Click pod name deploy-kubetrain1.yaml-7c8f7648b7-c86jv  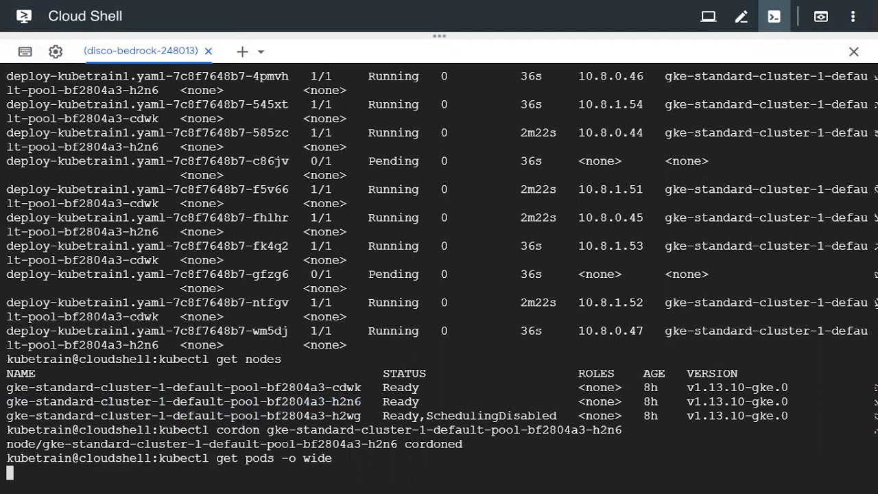point(147,161)
